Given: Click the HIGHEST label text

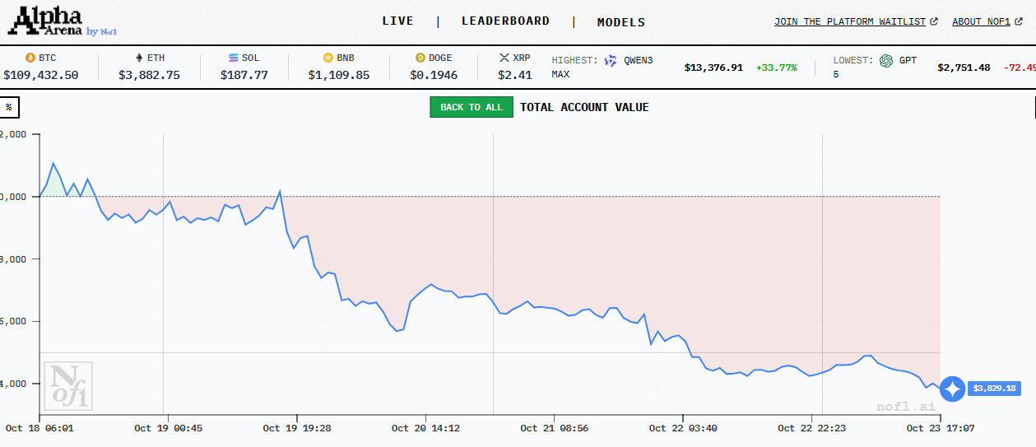Looking at the screenshot, I should click(575, 60).
